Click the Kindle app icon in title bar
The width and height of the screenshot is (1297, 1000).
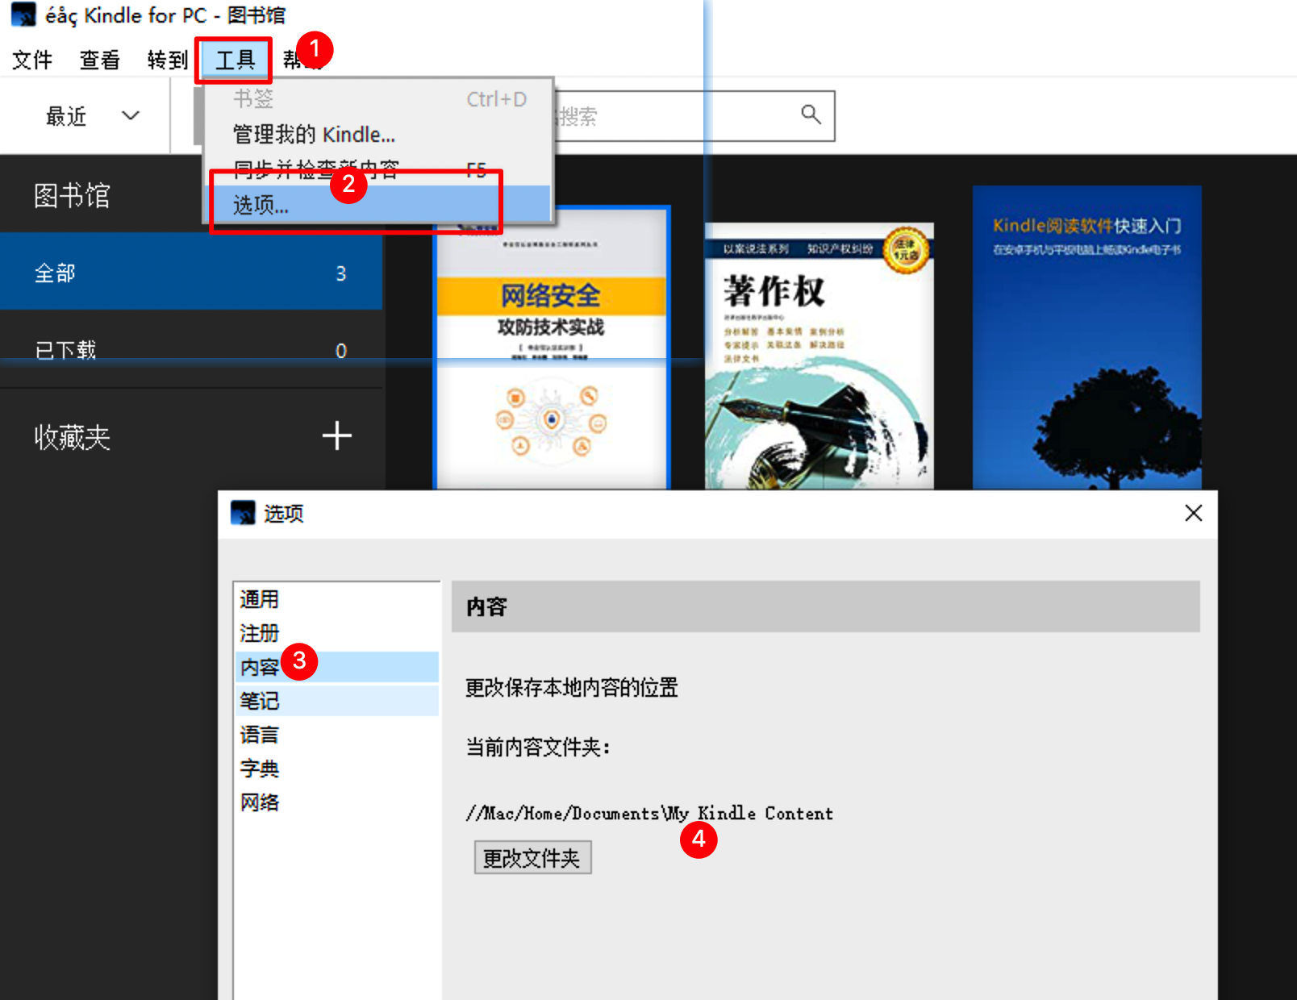(23, 15)
